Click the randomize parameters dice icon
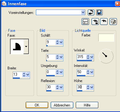 [x=113, y=22]
